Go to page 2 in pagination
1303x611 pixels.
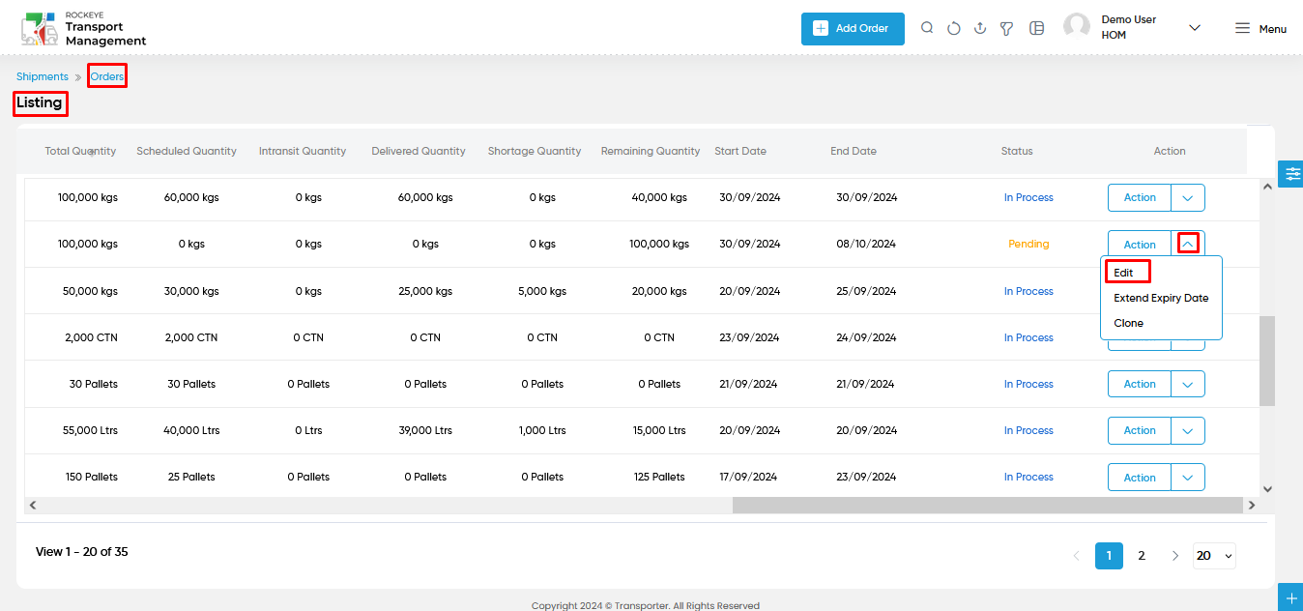tap(1142, 556)
